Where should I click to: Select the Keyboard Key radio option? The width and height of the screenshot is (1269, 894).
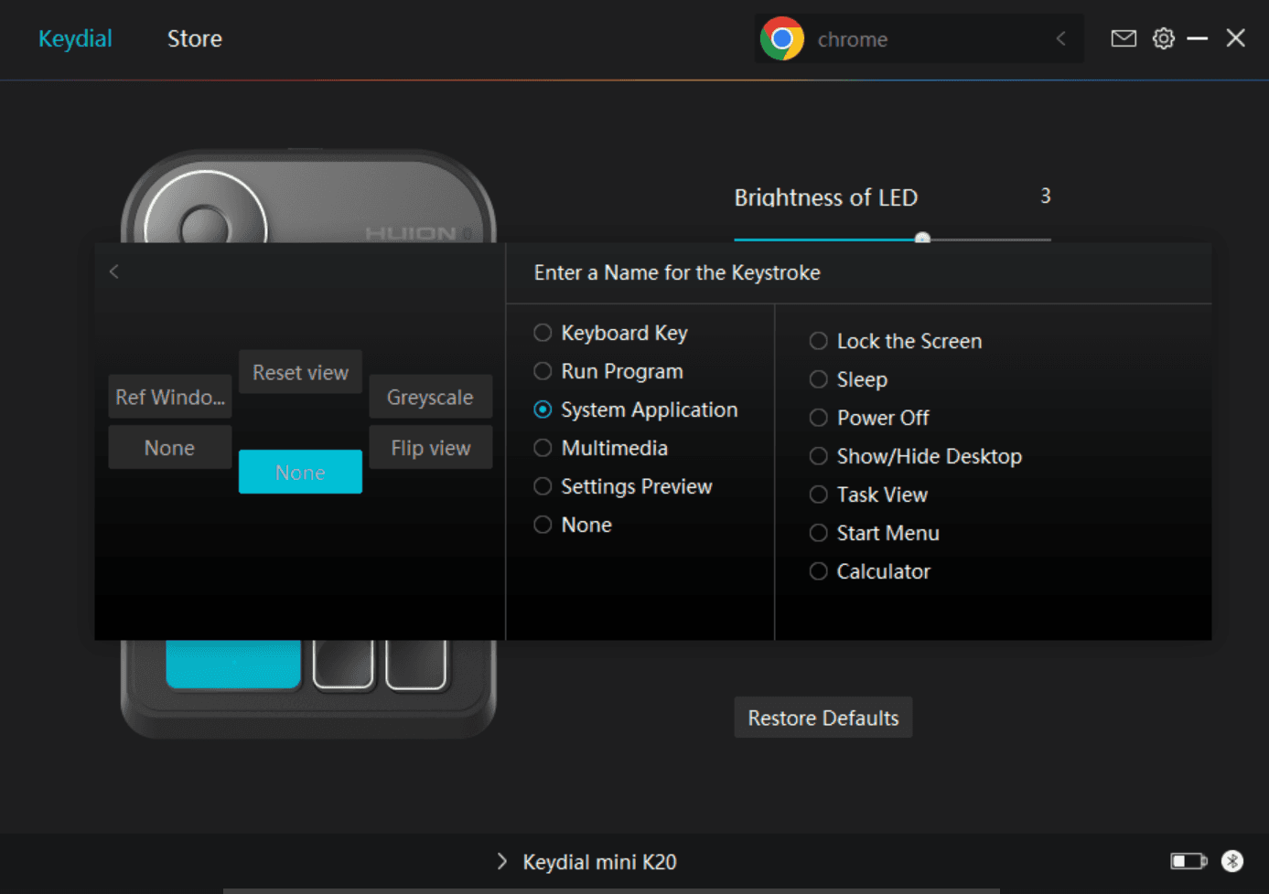tap(543, 333)
